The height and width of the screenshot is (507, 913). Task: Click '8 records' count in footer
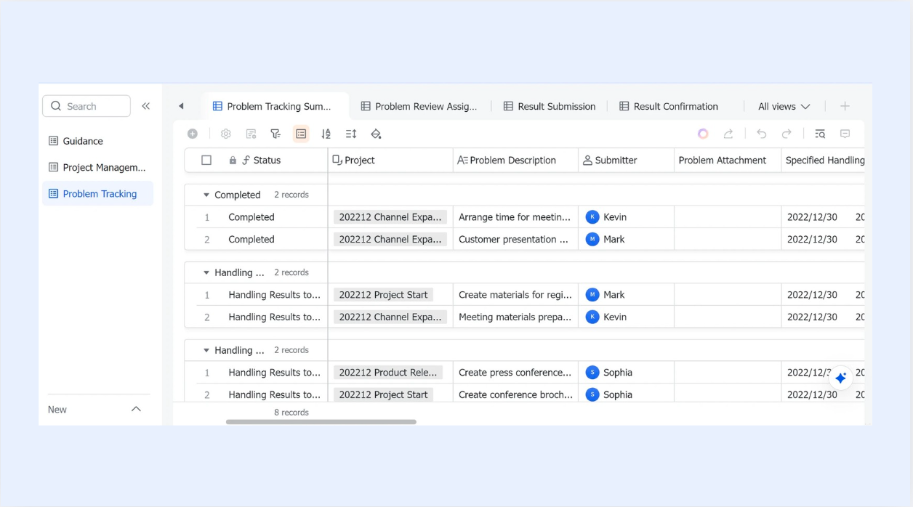pyautogui.click(x=291, y=413)
